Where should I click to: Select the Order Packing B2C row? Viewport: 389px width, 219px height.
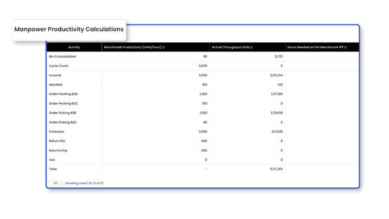tap(63, 103)
